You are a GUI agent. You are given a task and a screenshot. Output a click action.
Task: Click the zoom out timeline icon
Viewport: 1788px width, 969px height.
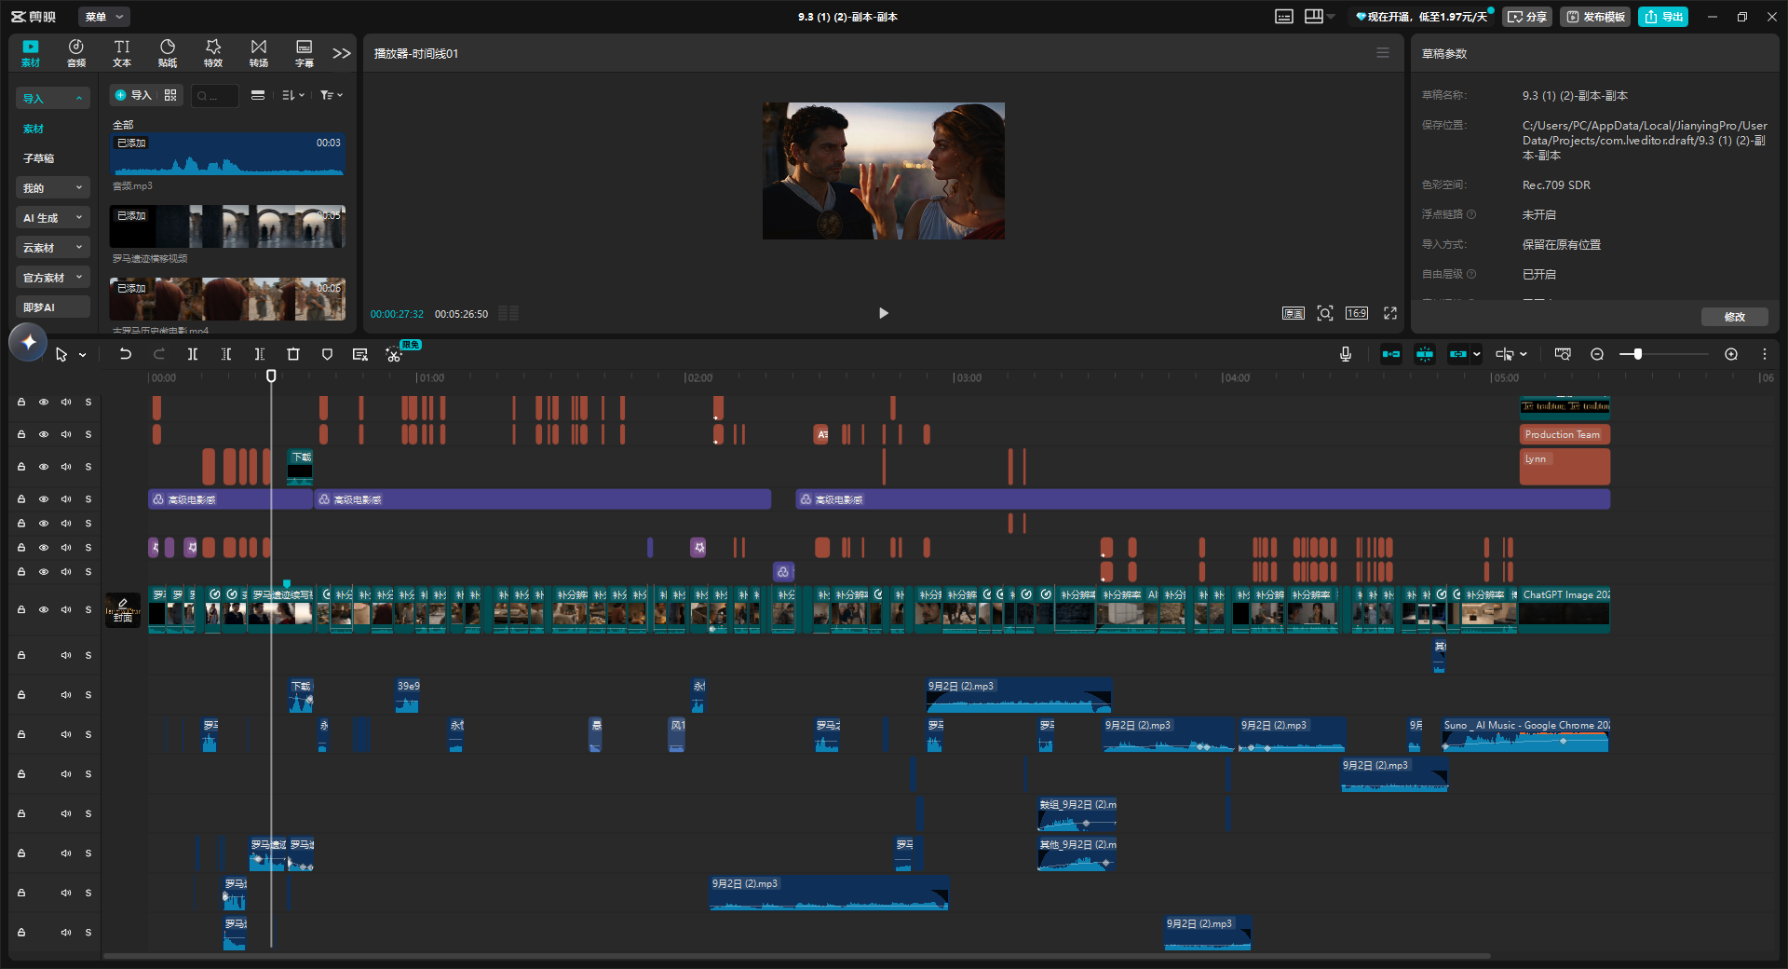click(x=1597, y=354)
